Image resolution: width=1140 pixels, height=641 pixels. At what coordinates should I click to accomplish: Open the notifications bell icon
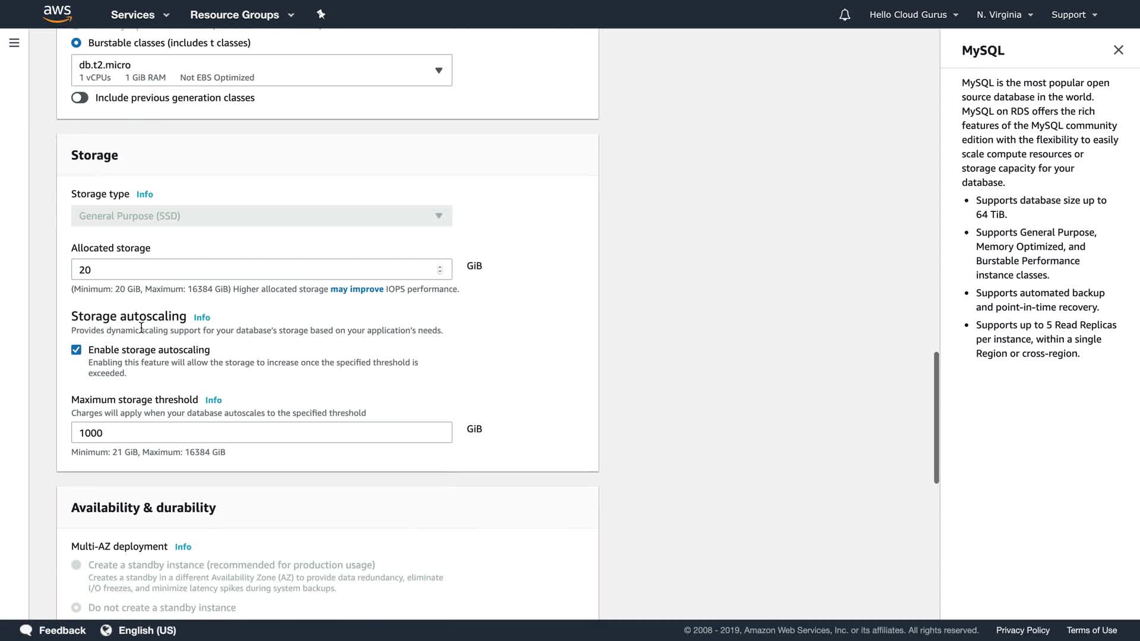coord(844,15)
